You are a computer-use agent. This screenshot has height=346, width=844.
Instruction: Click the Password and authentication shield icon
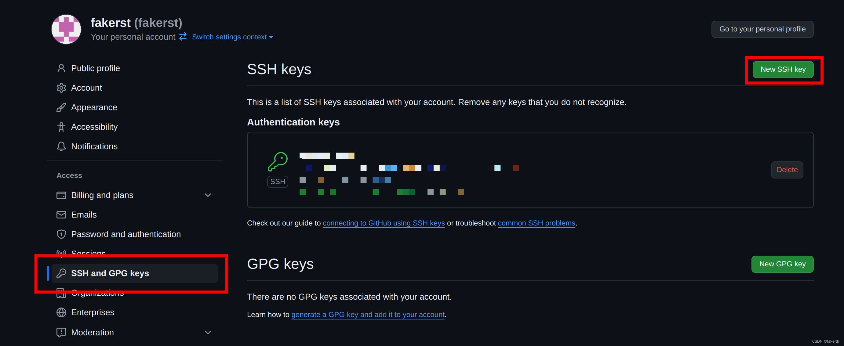61,234
